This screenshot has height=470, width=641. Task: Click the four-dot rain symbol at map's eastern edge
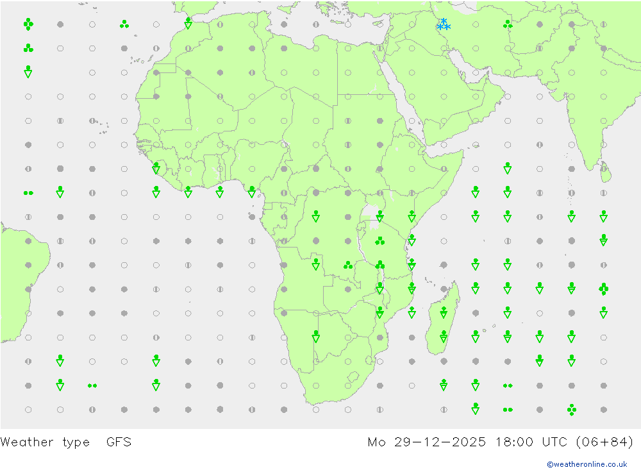603,289
